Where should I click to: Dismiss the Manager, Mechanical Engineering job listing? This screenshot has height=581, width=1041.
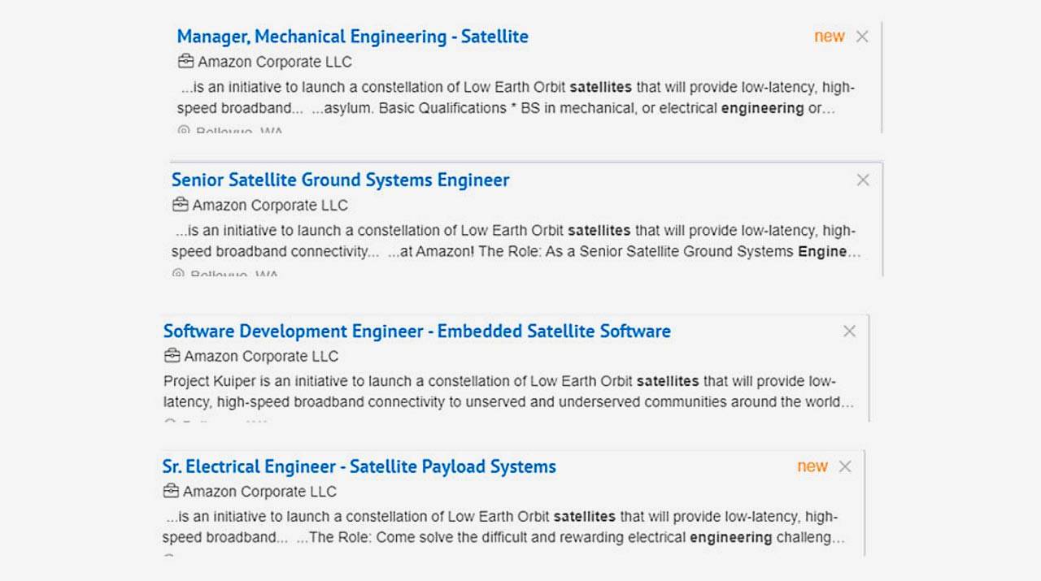click(x=862, y=37)
